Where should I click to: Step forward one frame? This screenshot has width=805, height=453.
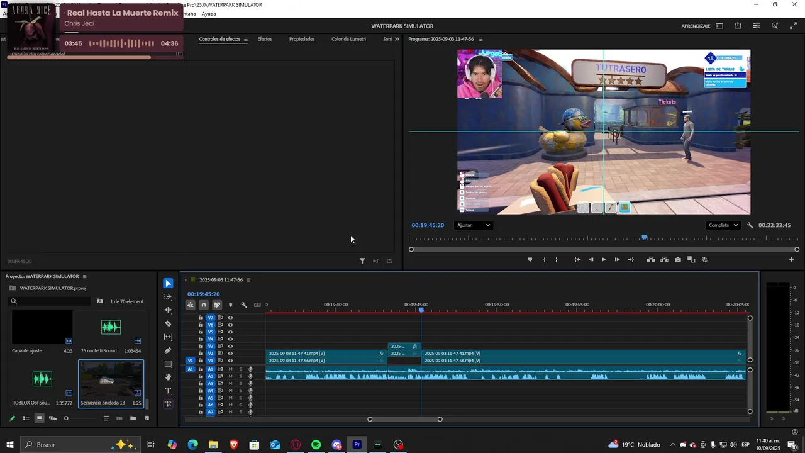(617, 260)
